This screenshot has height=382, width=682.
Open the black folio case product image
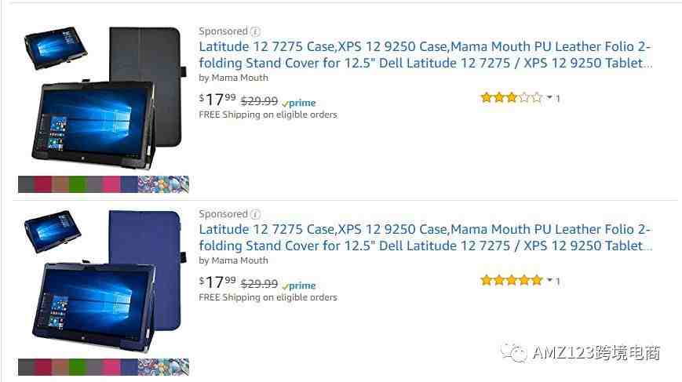pyautogui.click(x=105, y=98)
